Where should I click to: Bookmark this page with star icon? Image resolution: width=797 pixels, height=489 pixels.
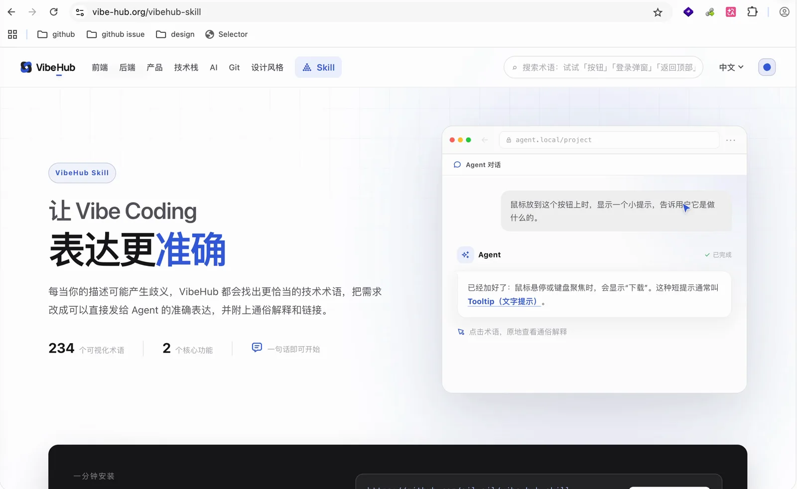(658, 12)
